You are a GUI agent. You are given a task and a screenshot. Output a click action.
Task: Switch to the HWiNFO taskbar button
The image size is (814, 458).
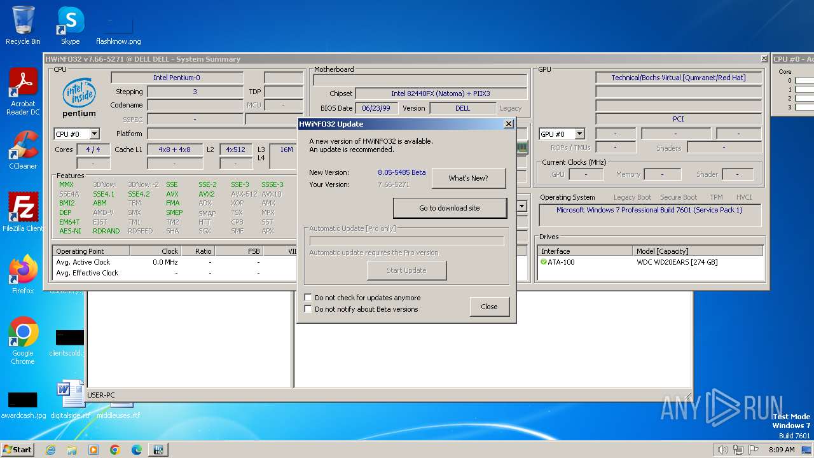pyautogui.click(x=158, y=450)
